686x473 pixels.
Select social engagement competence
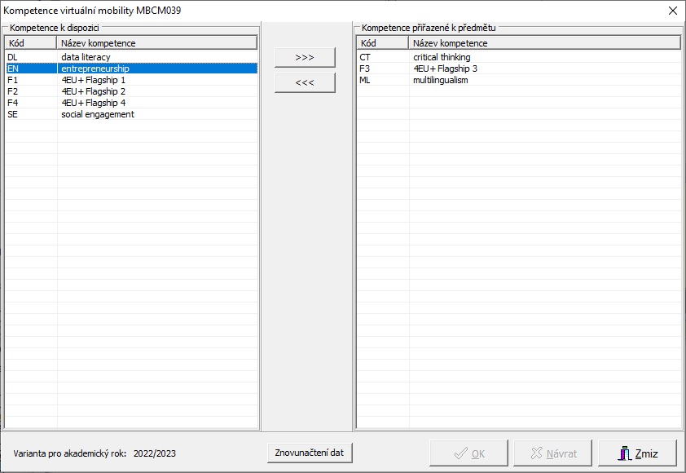pyautogui.click(x=97, y=114)
